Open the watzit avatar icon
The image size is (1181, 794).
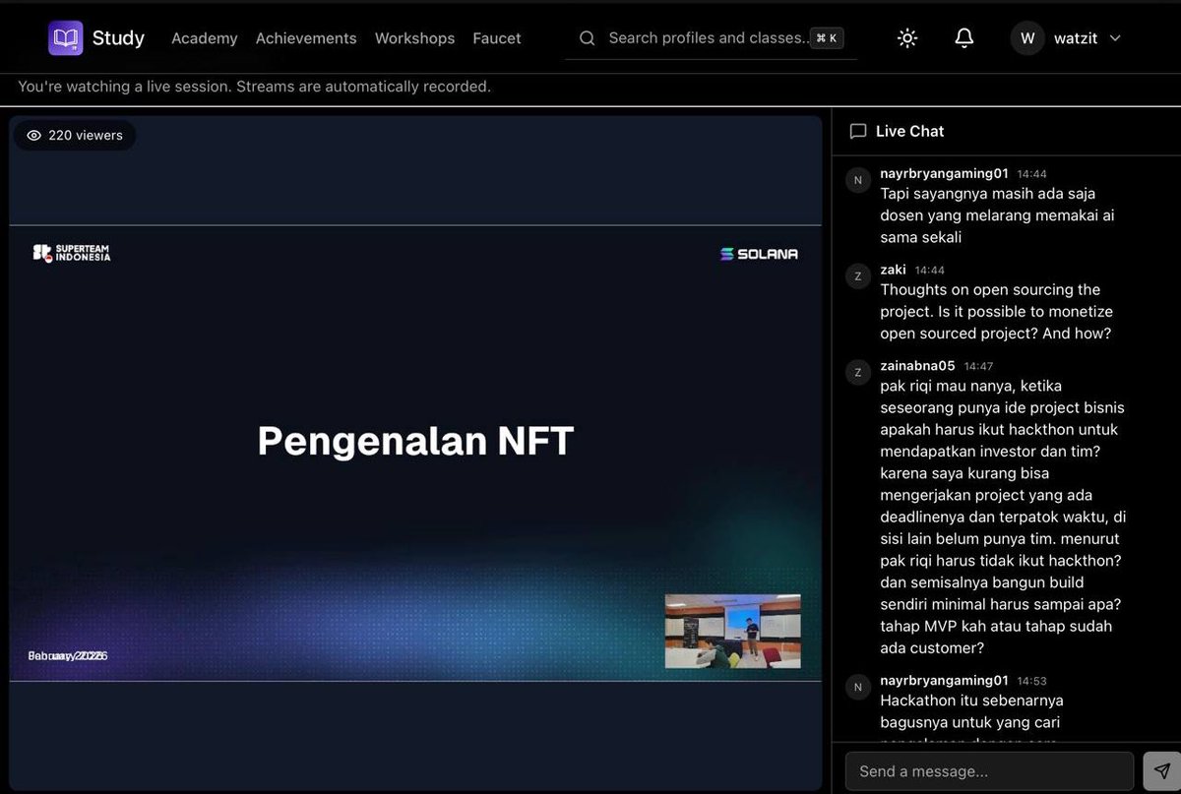point(1026,37)
